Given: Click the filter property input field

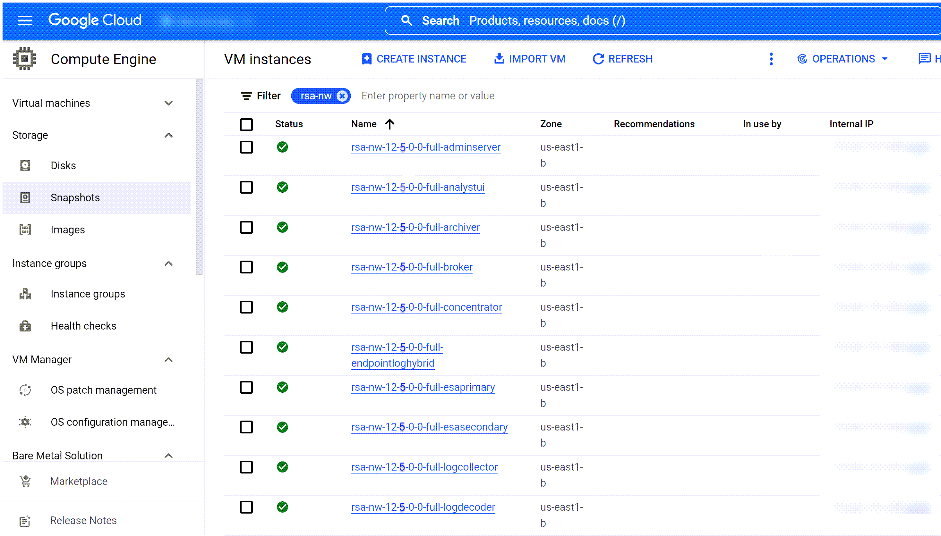Looking at the screenshot, I should [x=427, y=96].
